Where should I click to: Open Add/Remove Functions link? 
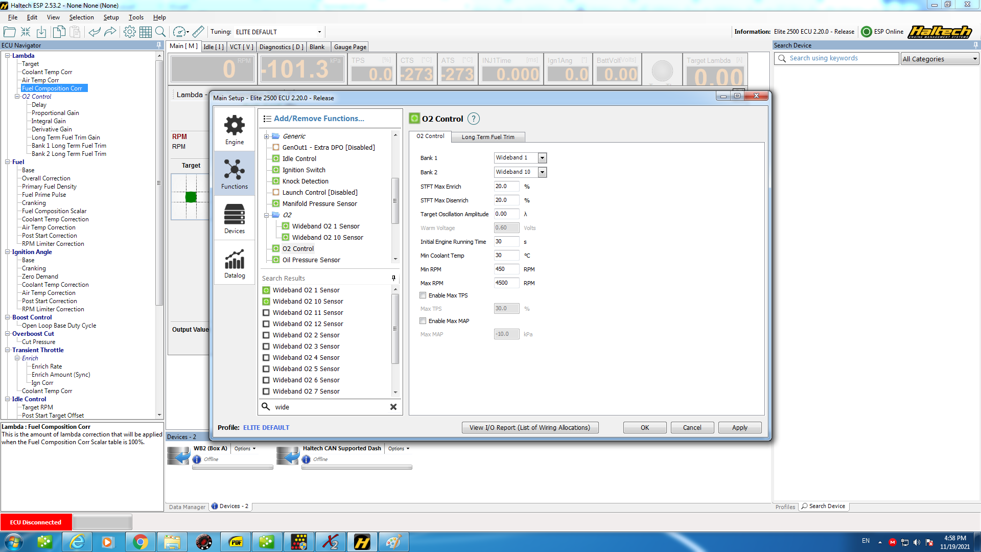[x=319, y=119]
